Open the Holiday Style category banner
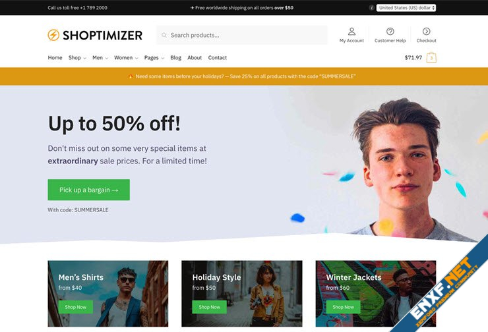 click(242, 293)
